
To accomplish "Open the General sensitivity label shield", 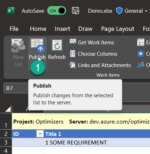I will (x=119, y=11).
